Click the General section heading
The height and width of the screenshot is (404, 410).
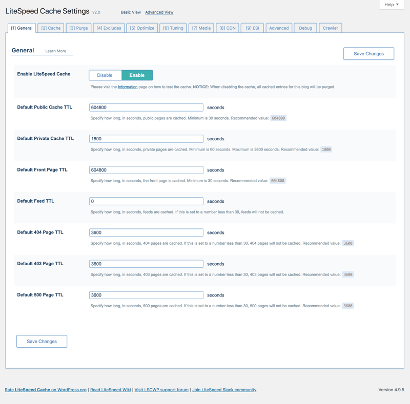pyautogui.click(x=23, y=50)
